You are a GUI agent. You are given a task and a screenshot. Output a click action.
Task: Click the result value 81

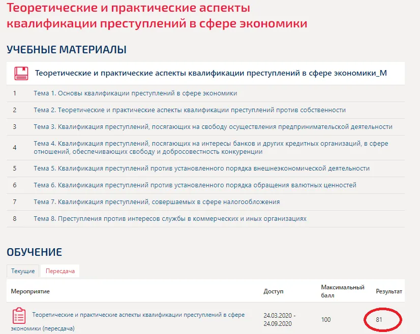379,320
